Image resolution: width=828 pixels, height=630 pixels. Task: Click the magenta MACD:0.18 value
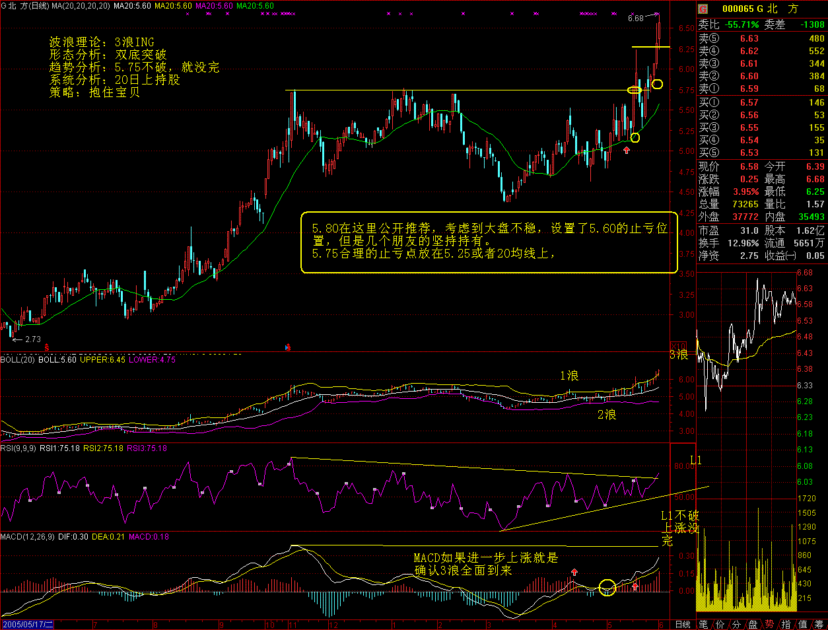click(149, 537)
